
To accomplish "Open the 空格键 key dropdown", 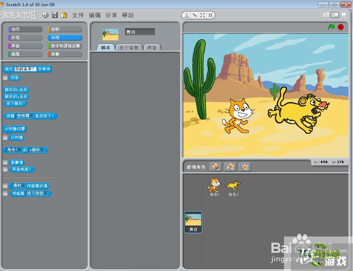I will point(25,116).
